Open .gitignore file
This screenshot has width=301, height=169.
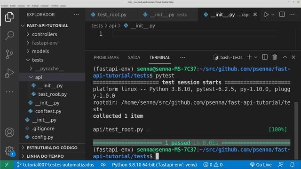(43, 128)
